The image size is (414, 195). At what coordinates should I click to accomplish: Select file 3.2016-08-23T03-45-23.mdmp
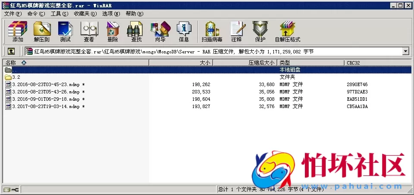click(48, 85)
